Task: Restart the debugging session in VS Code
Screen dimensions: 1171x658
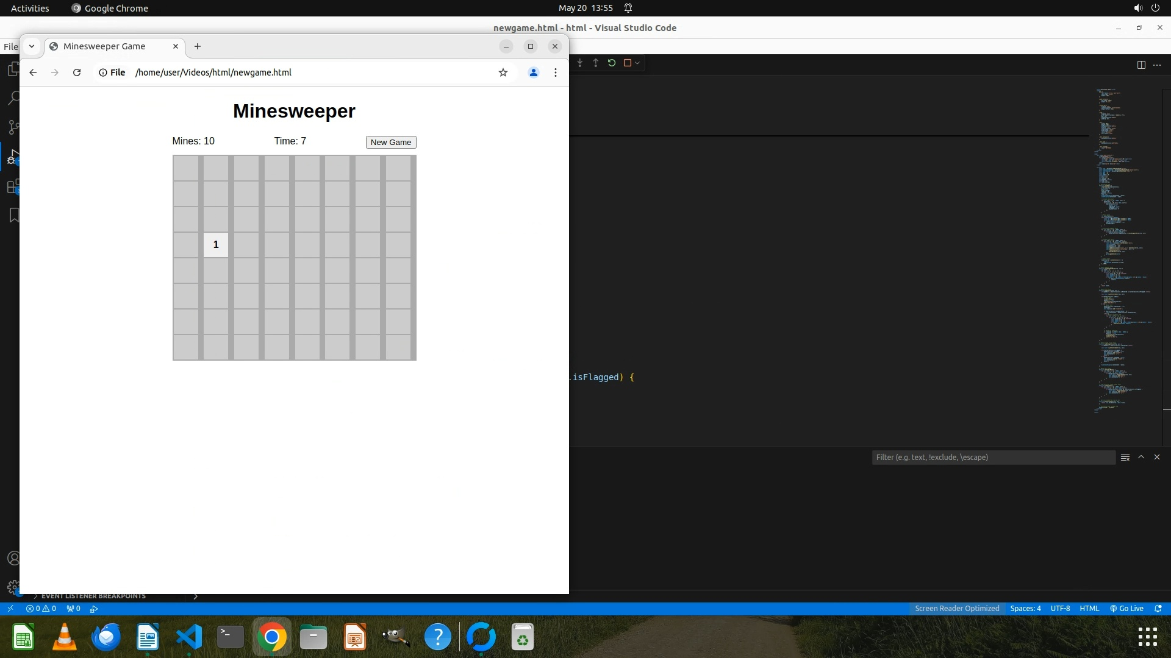Action: 612,63
